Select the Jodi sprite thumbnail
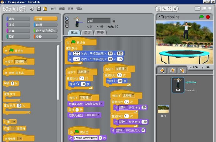The height and width of the screenshot is (142, 216). tap(178, 85)
